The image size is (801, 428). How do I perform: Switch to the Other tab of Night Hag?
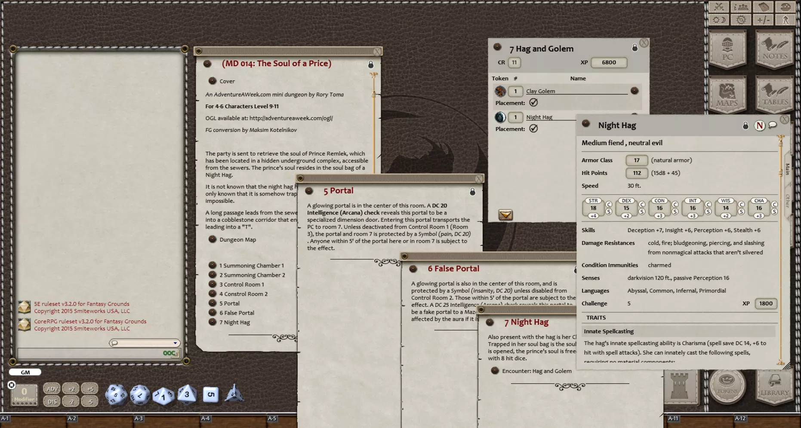click(x=788, y=200)
